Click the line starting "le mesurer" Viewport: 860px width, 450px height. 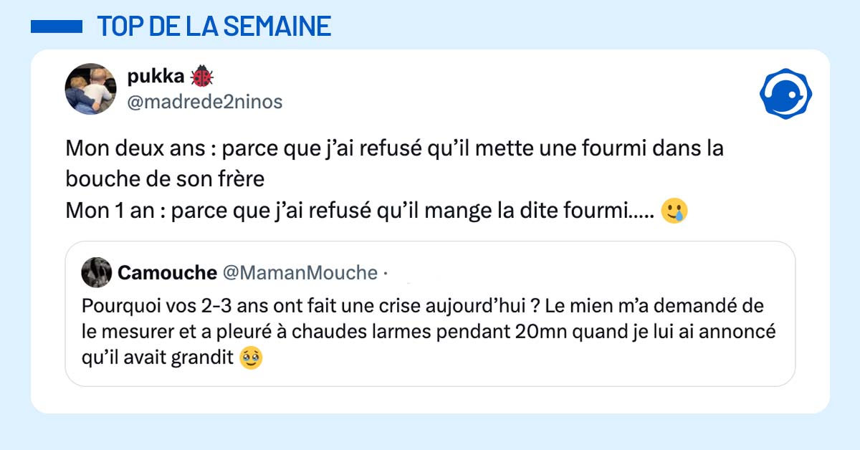click(x=429, y=332)
